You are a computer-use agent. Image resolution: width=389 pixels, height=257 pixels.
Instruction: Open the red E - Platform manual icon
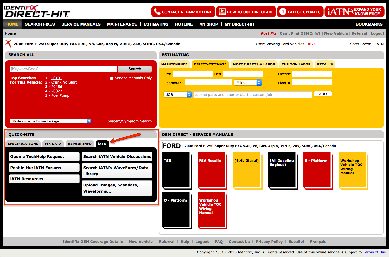[x=317, y=170]
